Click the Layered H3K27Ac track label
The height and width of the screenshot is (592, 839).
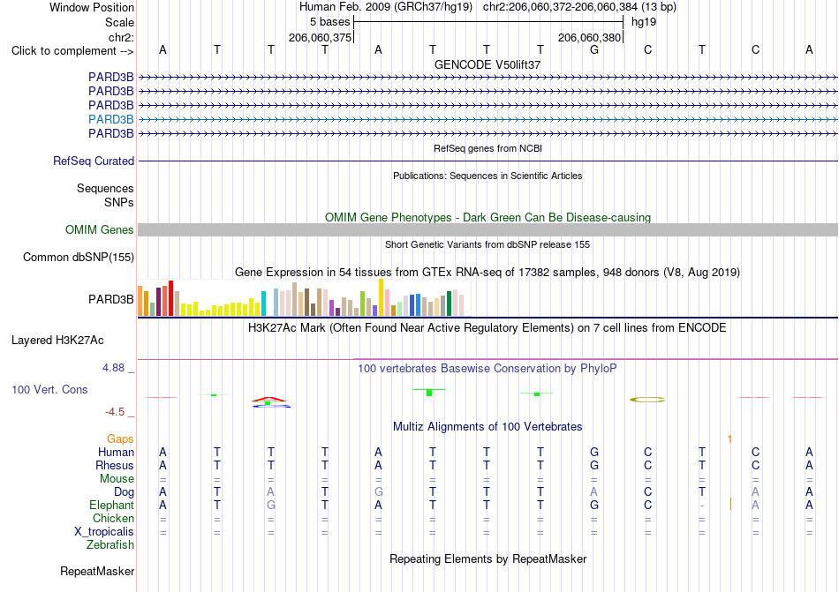57,341
